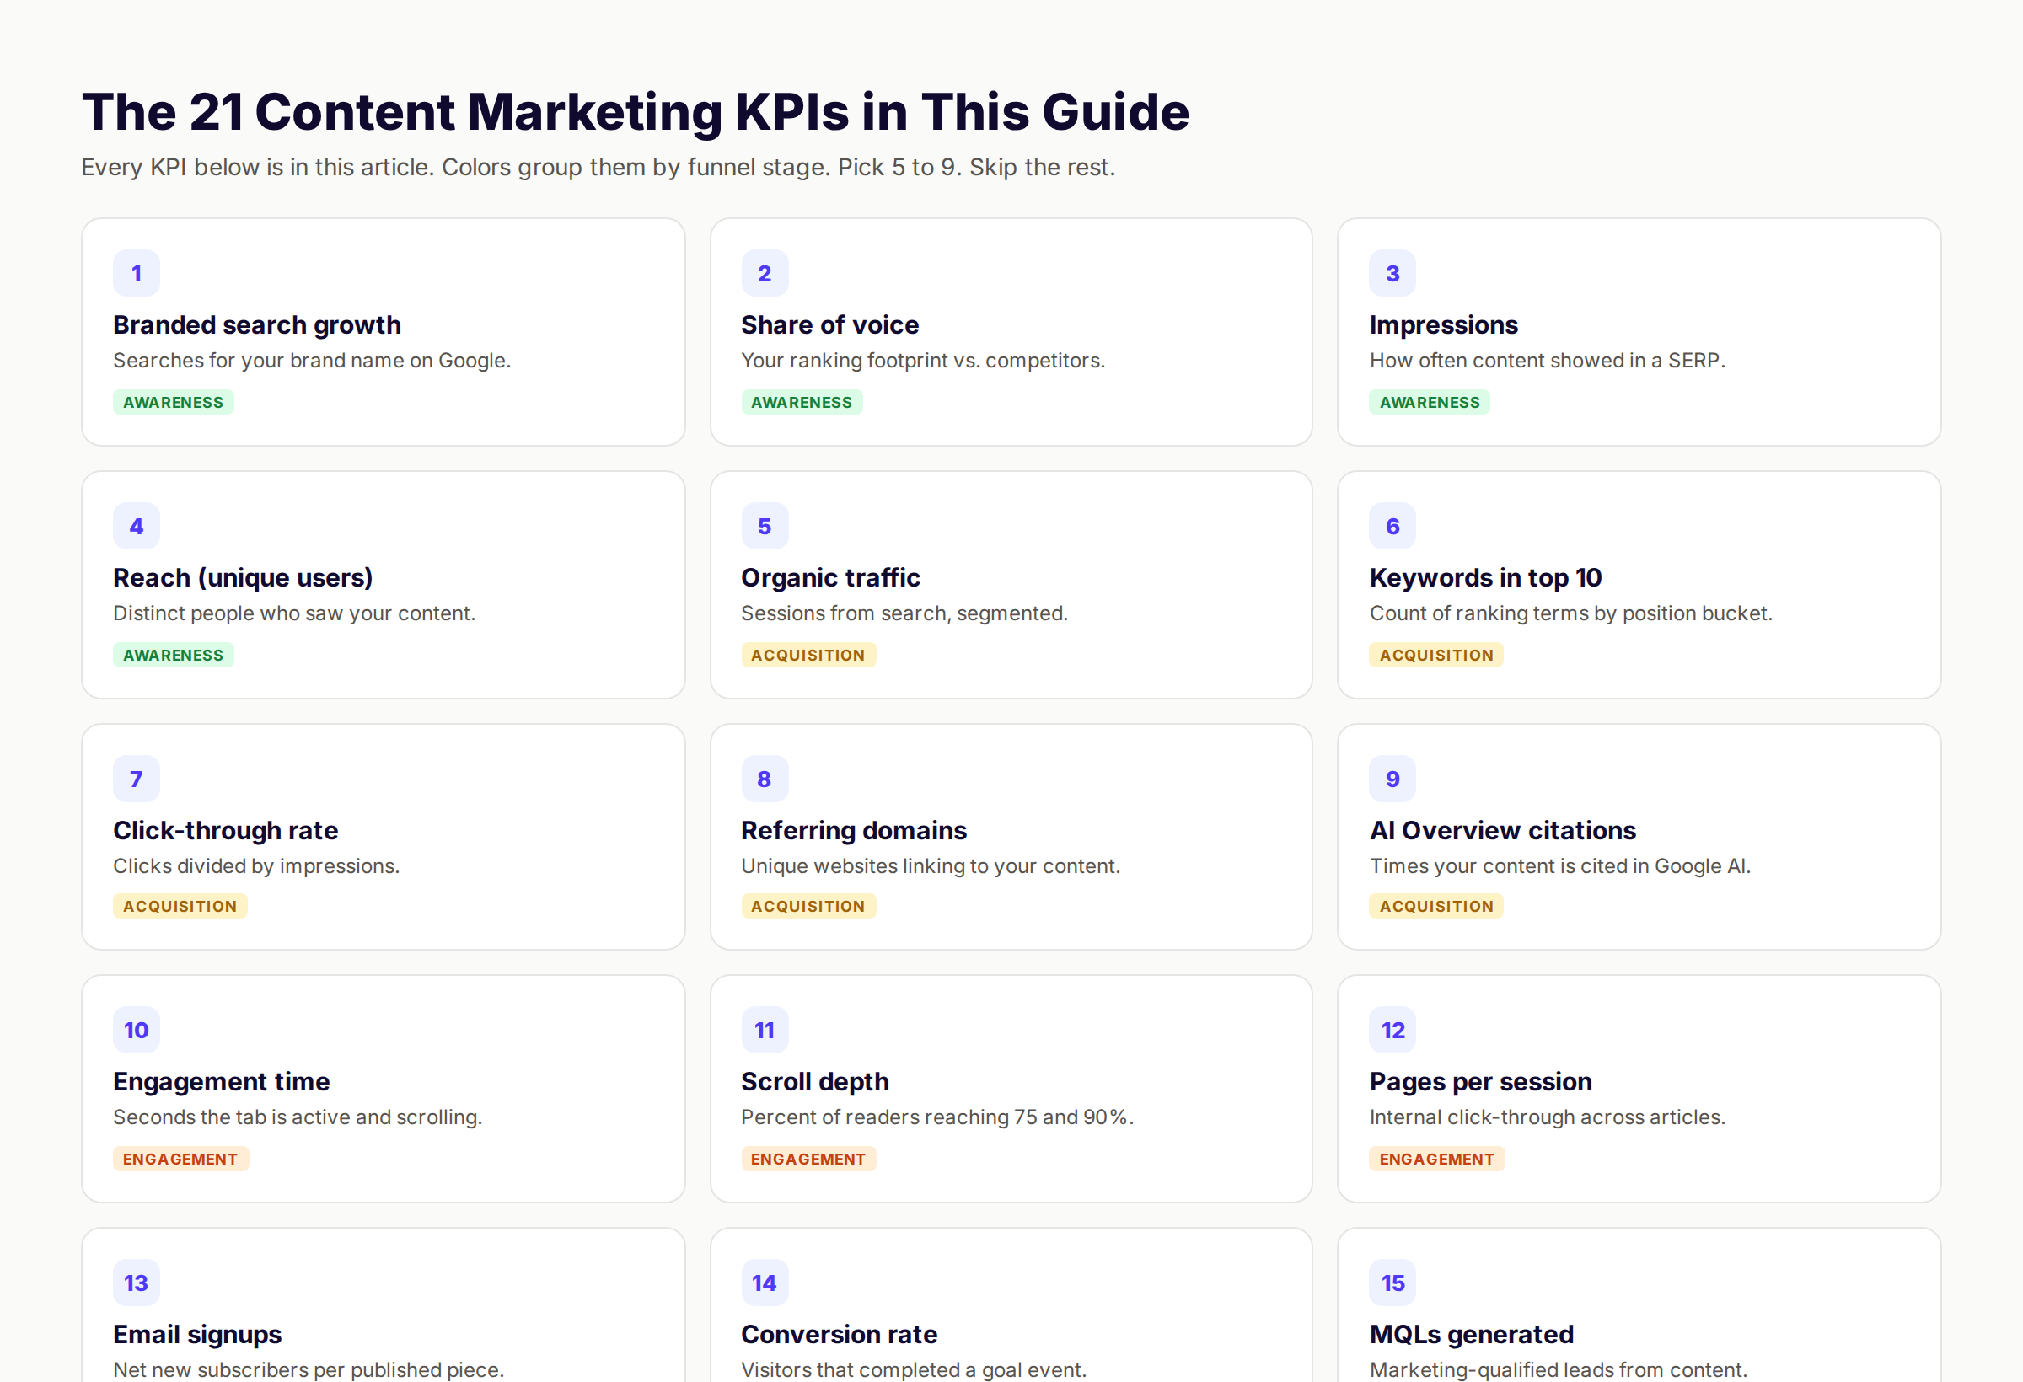Click 'Sessions from search, segmented.'
The height and width of the screenshot is (1382, 2023).
tap(904, 613)
